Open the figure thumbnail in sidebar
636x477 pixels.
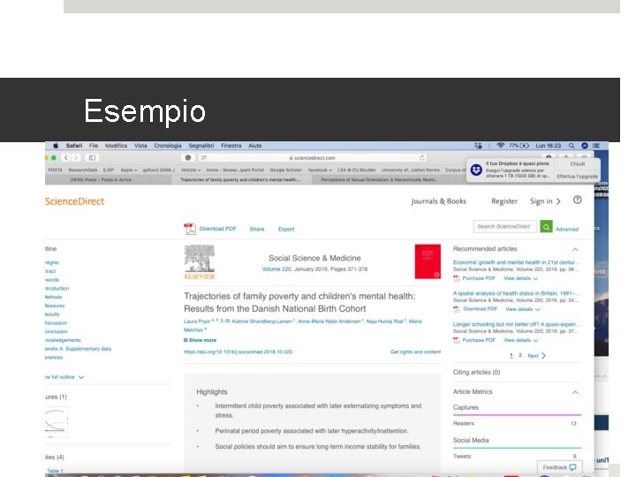tap(57, 422)
